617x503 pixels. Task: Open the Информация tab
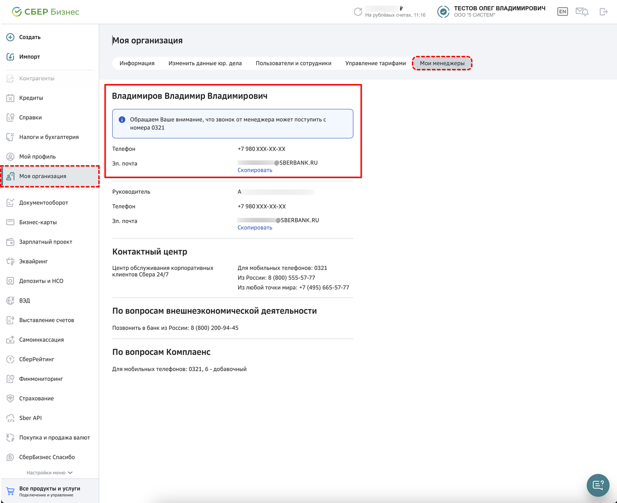(x=137, y=63)
